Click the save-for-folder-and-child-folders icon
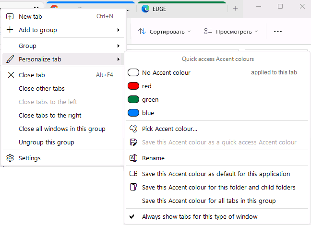Viewport: 311px width, 225px height. coord(133,187)
